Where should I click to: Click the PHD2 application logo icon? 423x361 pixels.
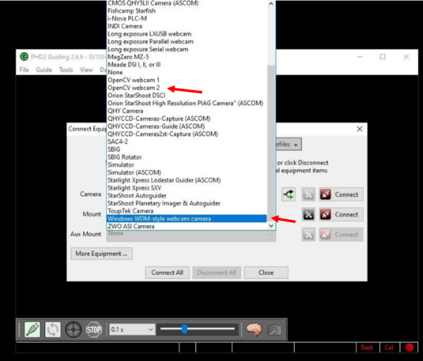24,56
